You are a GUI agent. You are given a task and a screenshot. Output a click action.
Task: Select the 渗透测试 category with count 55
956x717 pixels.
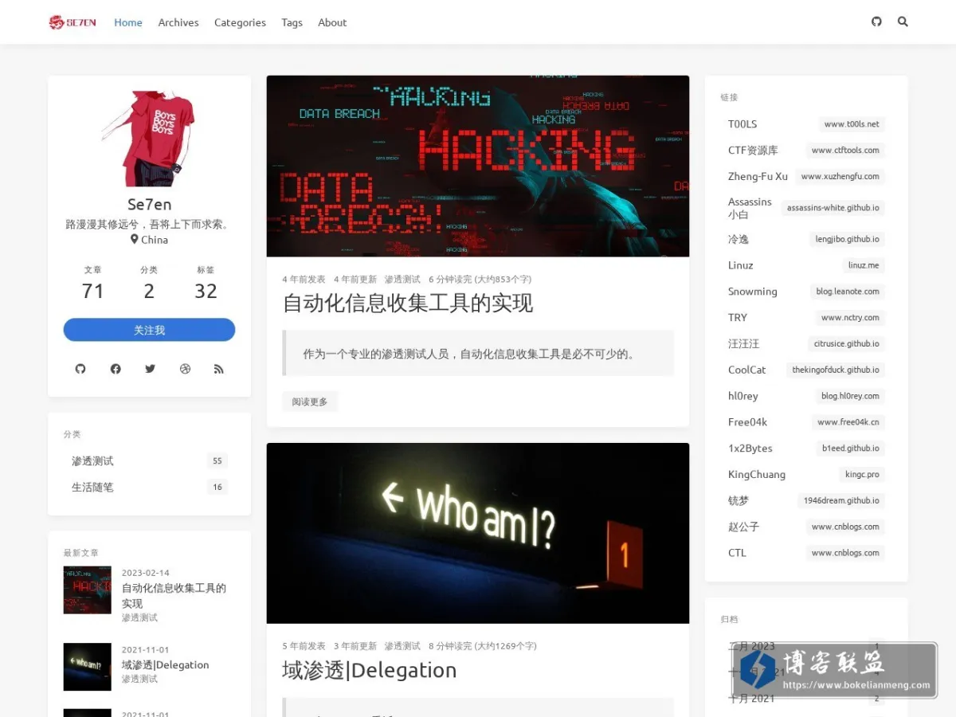tap(149, 460)
